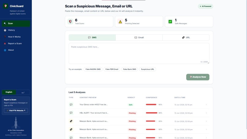The width and height of the screenshot is (247, 139).
Task: Click the CONFIDENCE column header
Action: coord(151,98)
